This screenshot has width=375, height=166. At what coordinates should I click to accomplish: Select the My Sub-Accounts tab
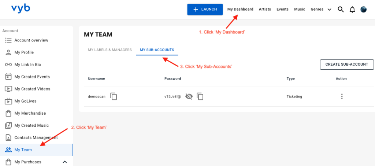[x=157, y=50]
